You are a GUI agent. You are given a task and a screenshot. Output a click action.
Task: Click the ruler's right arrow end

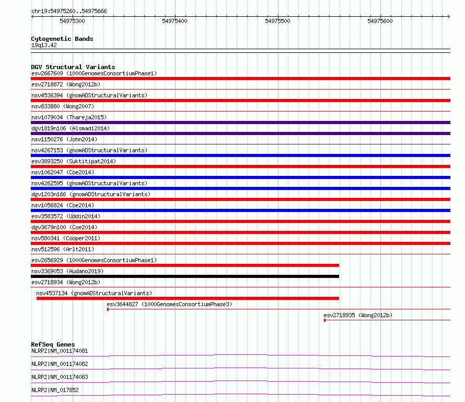point(449,17)
